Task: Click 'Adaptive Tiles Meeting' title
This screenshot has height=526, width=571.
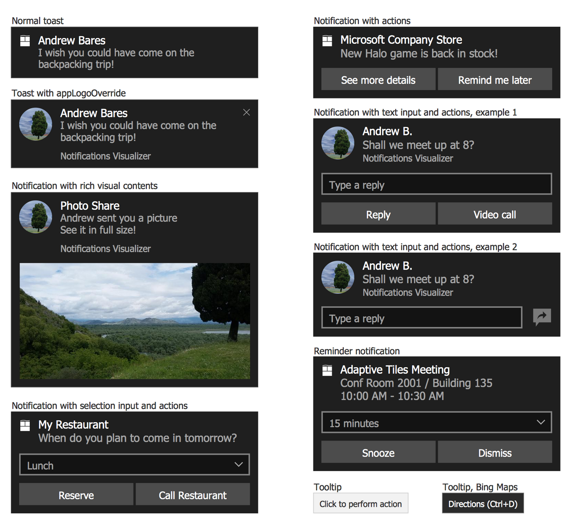Action: (x=395, y=370)
